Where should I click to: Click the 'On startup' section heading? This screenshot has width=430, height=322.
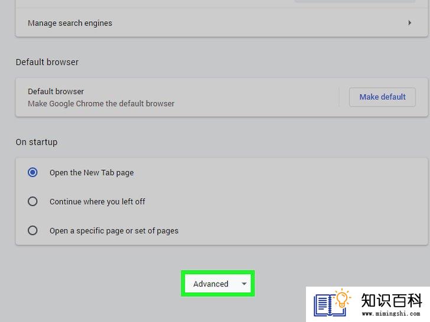37,142
